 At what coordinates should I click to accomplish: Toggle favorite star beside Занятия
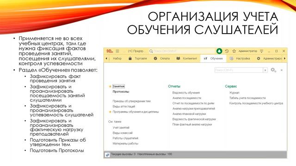coord(110,86)
